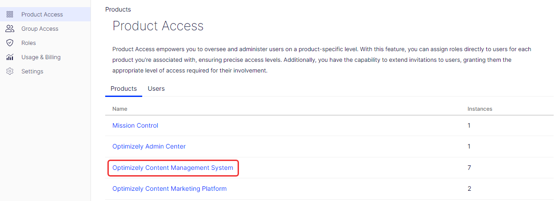Select the Products tab

(123, 88)
